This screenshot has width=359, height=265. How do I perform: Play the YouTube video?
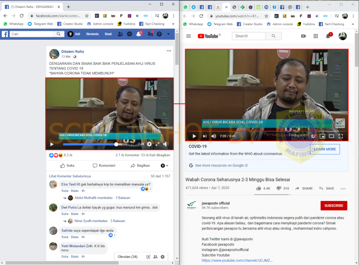click(194, 136)
